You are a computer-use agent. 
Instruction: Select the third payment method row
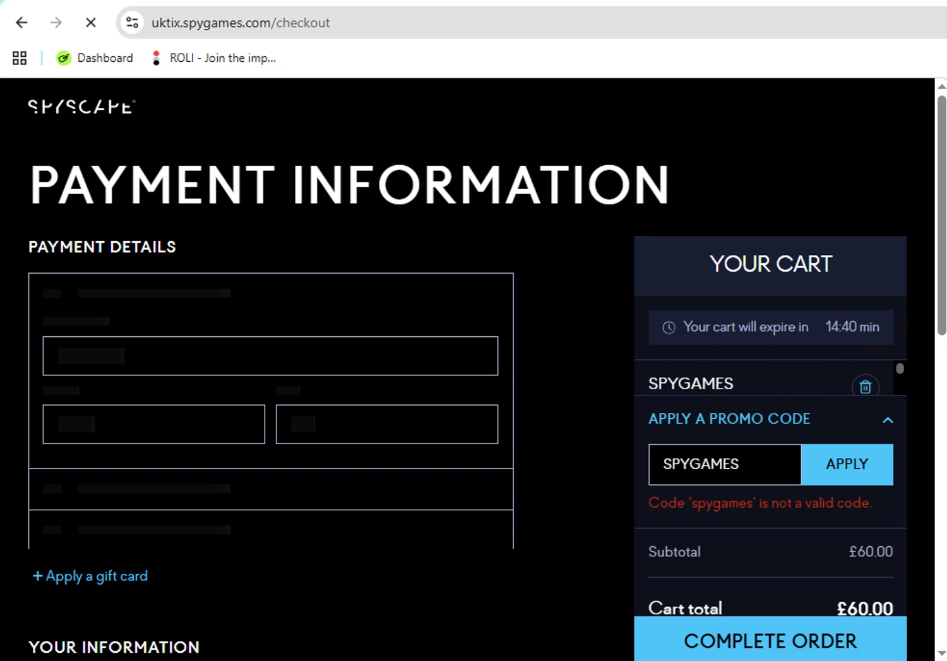(x=271, y=530)
